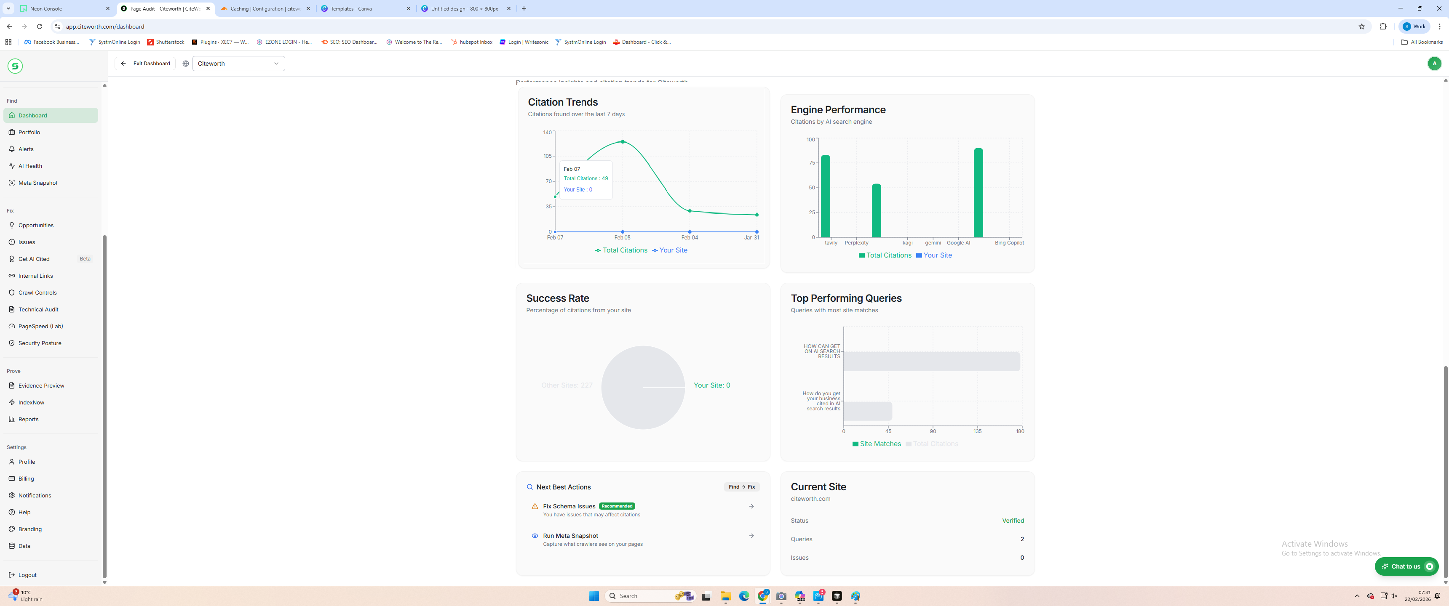Click the Exit Dashboard button

coord(144,64)
